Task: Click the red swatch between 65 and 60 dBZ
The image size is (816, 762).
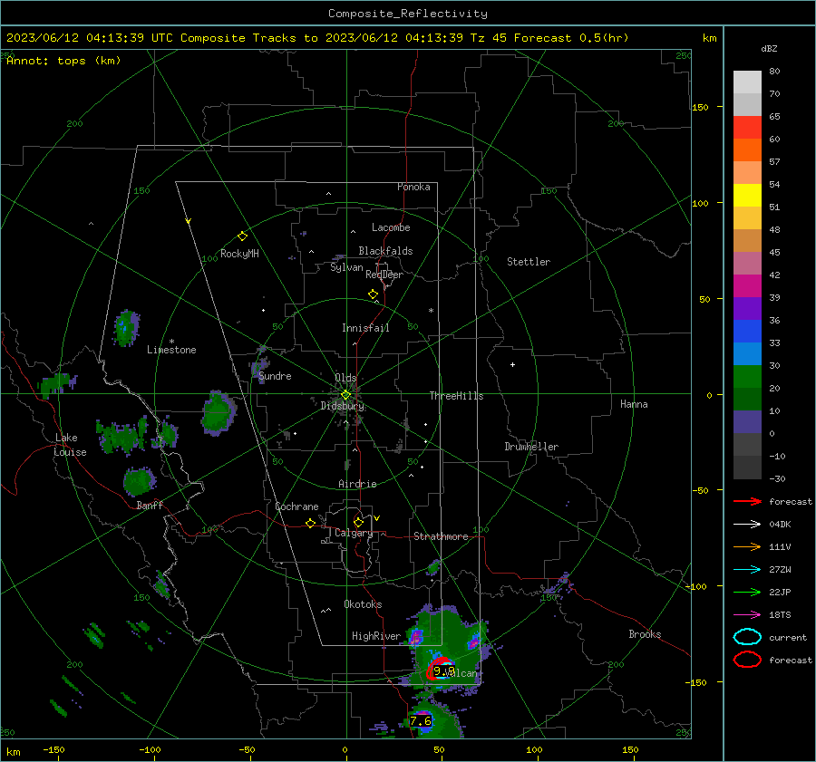Action: 747,128
